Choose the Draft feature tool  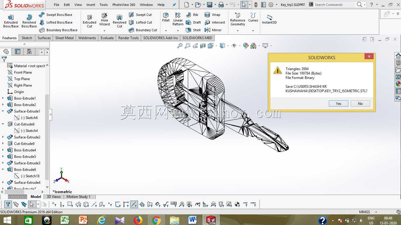(193, 22)
